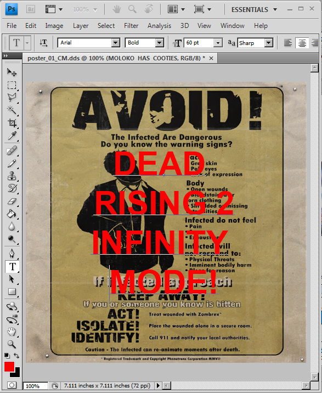Select the History Brush tool
The width and height of the screenshot is (322, 393).
coord(12,188)
